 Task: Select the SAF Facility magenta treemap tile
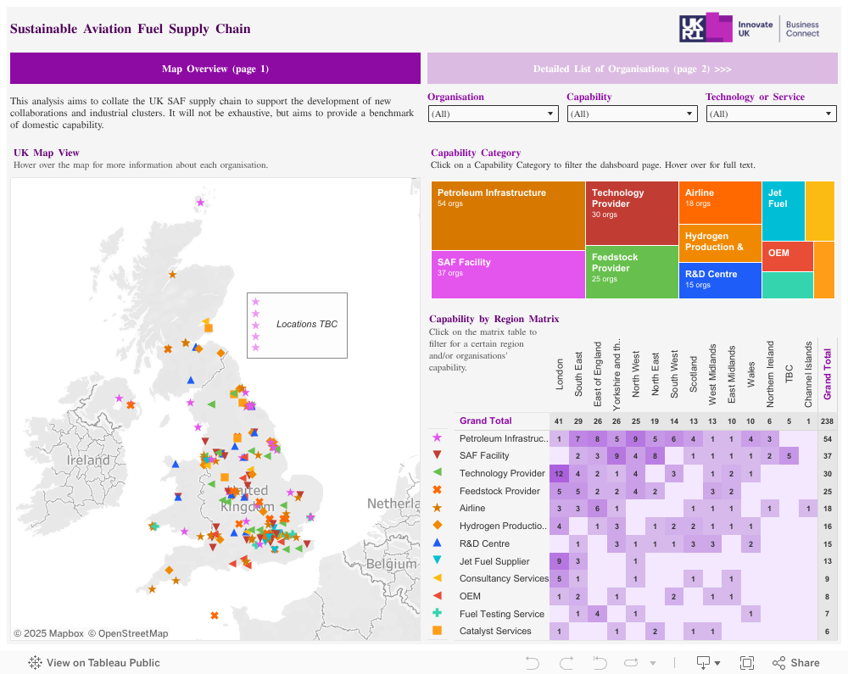[x=507, y=275]
